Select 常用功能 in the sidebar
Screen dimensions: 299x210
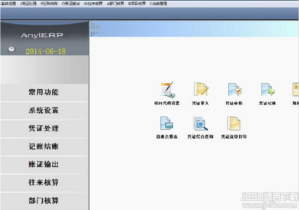coord(44,92)
